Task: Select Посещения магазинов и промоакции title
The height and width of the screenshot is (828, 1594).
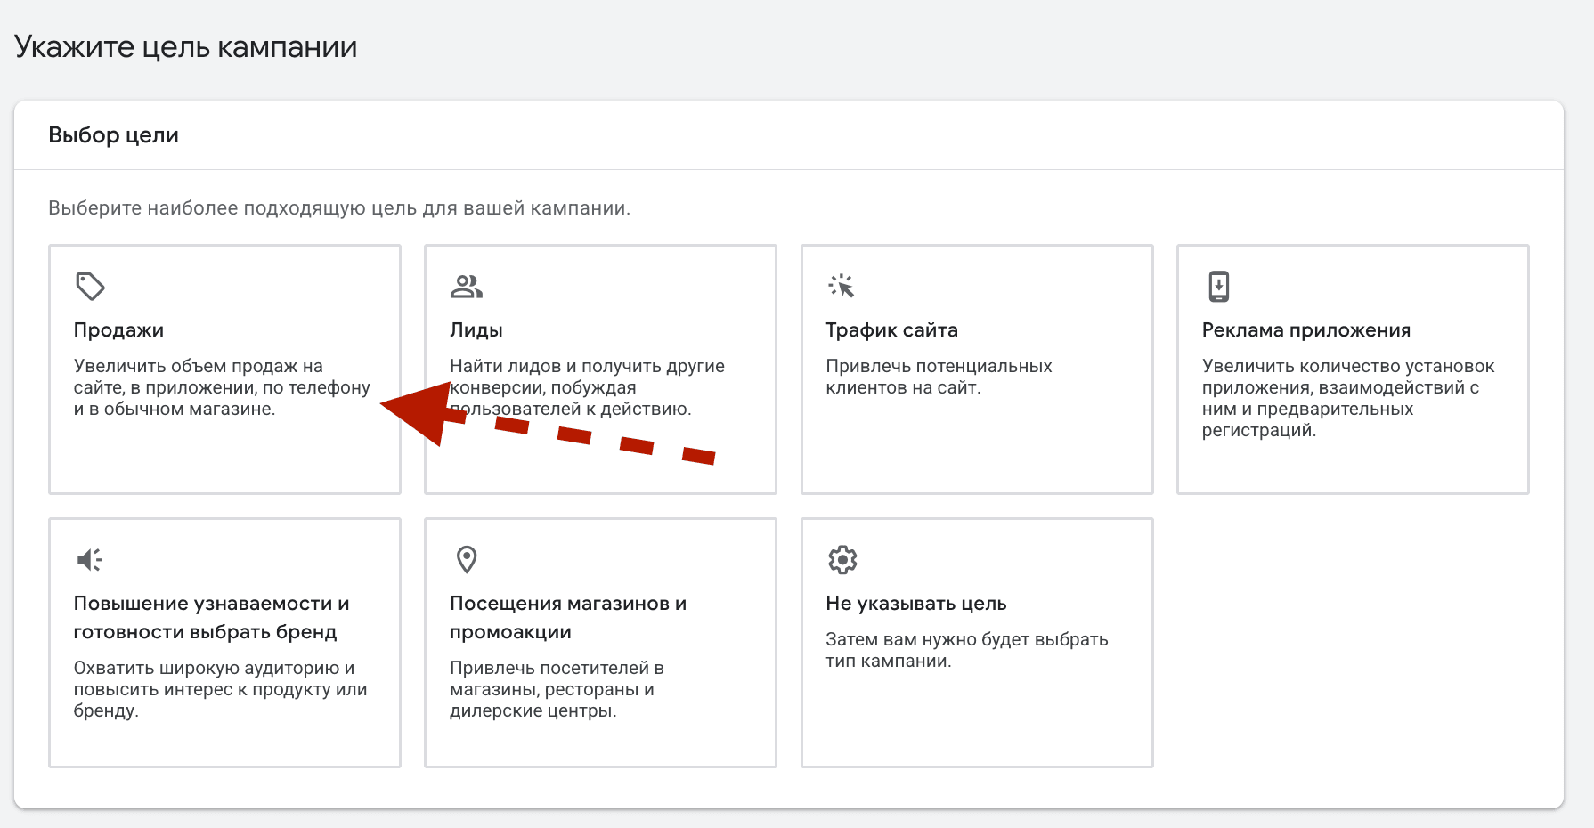Action: point(568,618)
